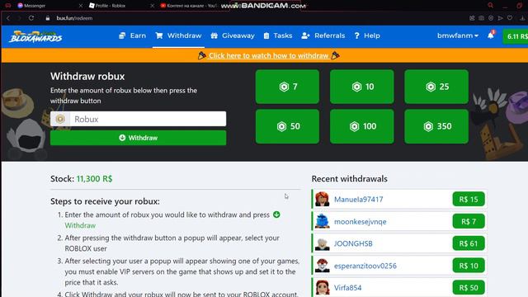
Task: Open moonkesejvnqe's profile link
Action: pos(360,222)
